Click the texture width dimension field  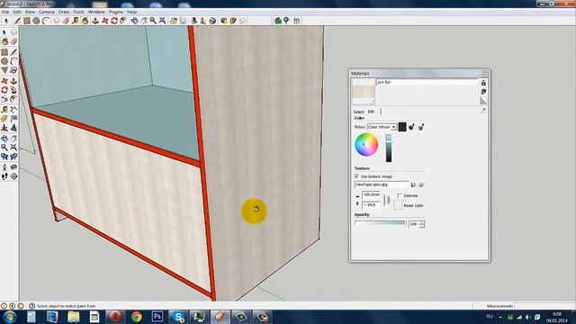372,194
